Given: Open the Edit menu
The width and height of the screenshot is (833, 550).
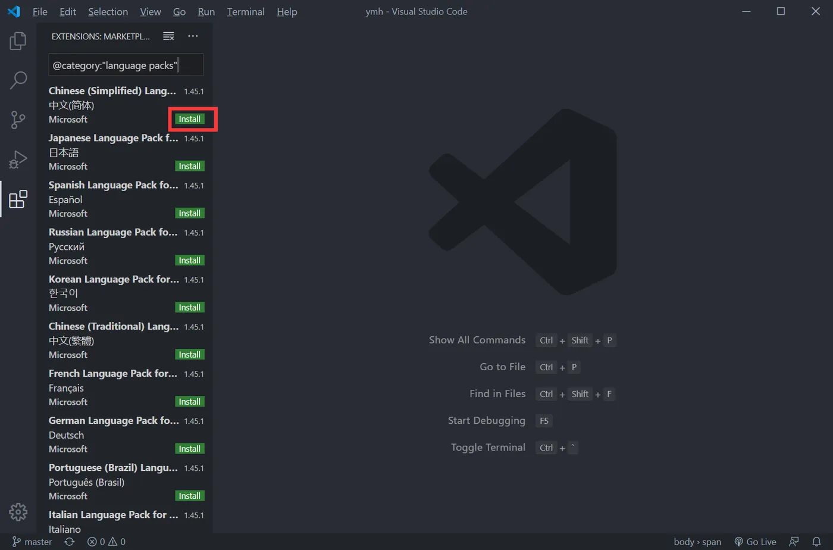Looking at the screenshot, I should click(68, 12).
